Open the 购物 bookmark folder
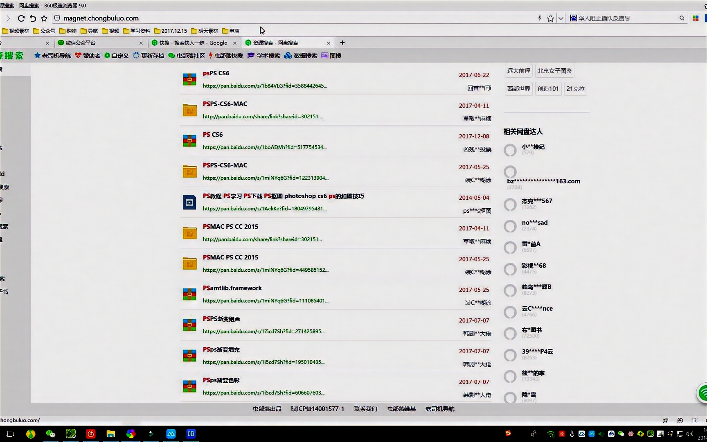The image size is (707, 442). 68,31
